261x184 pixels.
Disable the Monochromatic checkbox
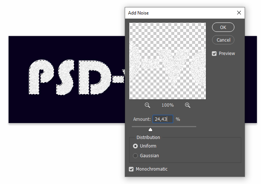pos(131,169)
